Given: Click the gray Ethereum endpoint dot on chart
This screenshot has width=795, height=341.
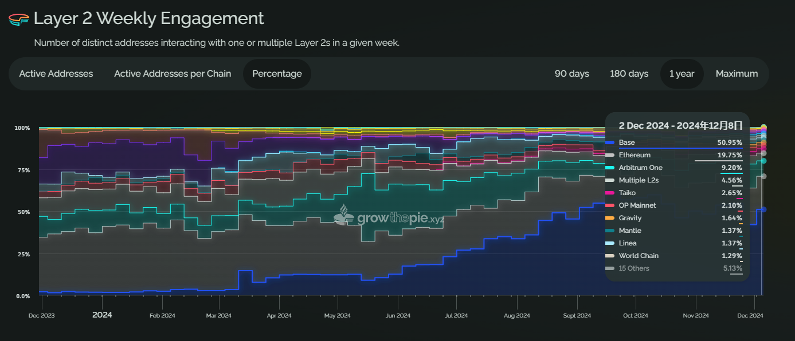Looking at the screenshot, I should (x=763, y=176).
